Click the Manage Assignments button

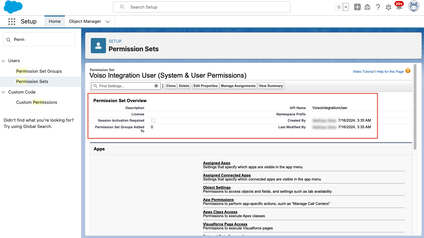(x=238, y=86)
